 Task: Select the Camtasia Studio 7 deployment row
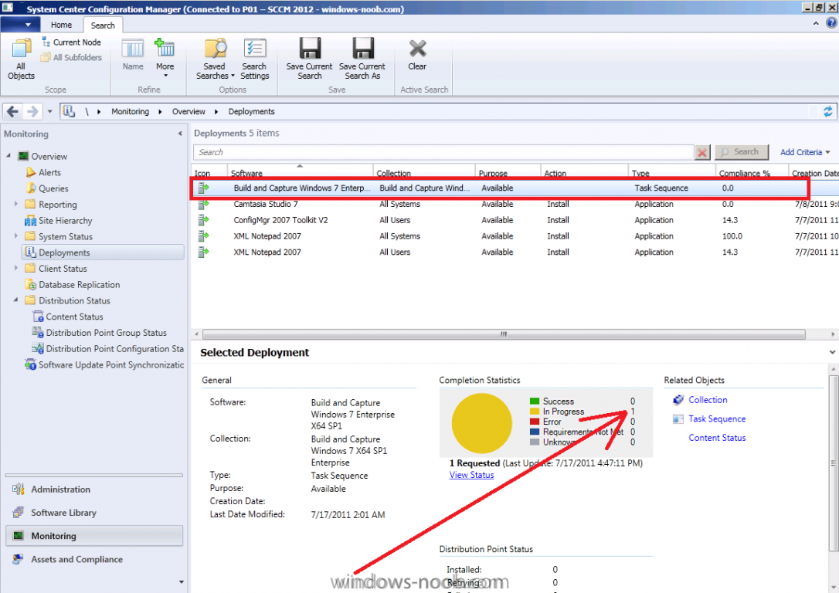tap(515, 205)
